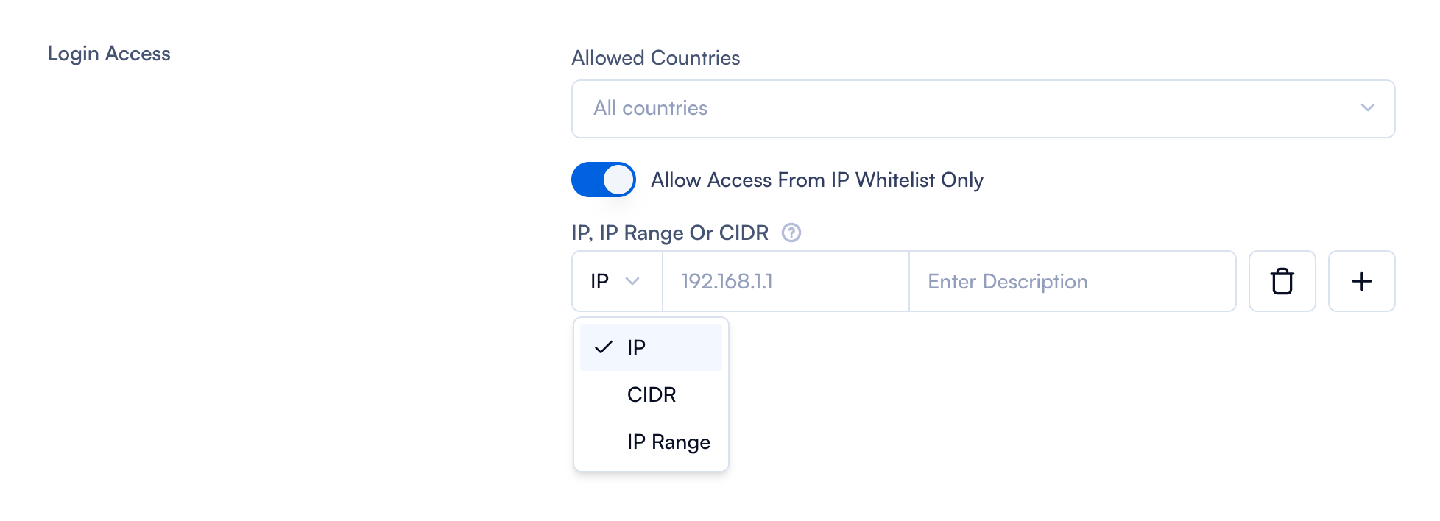Click the checkmark beside the IP option
The width and height of the screenshot is (1440, 521).
click(604, 347)
